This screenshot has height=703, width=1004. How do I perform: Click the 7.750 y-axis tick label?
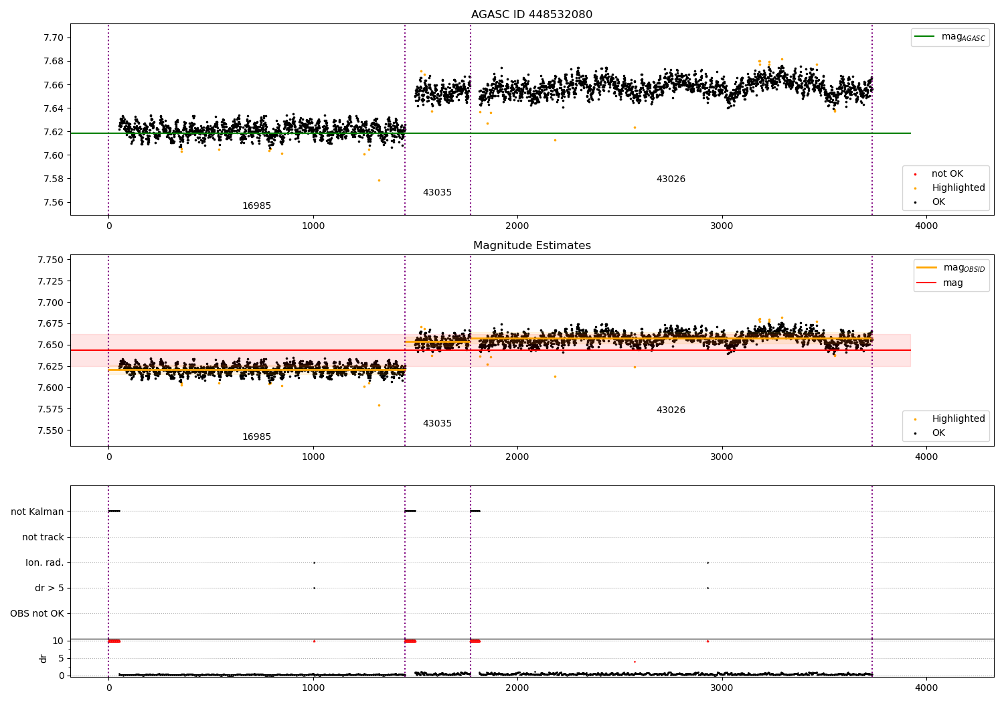(51, 260)
